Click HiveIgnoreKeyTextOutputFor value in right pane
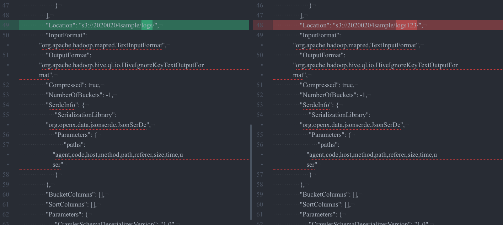Viewport: 503px width, 225px height. tap(376, 65)
